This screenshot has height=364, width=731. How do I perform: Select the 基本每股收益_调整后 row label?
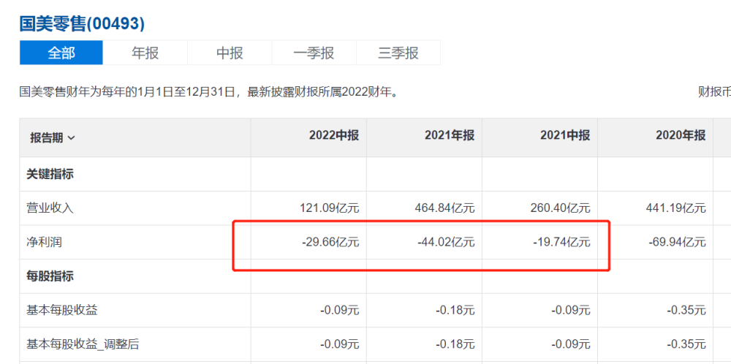coord(83,344)
